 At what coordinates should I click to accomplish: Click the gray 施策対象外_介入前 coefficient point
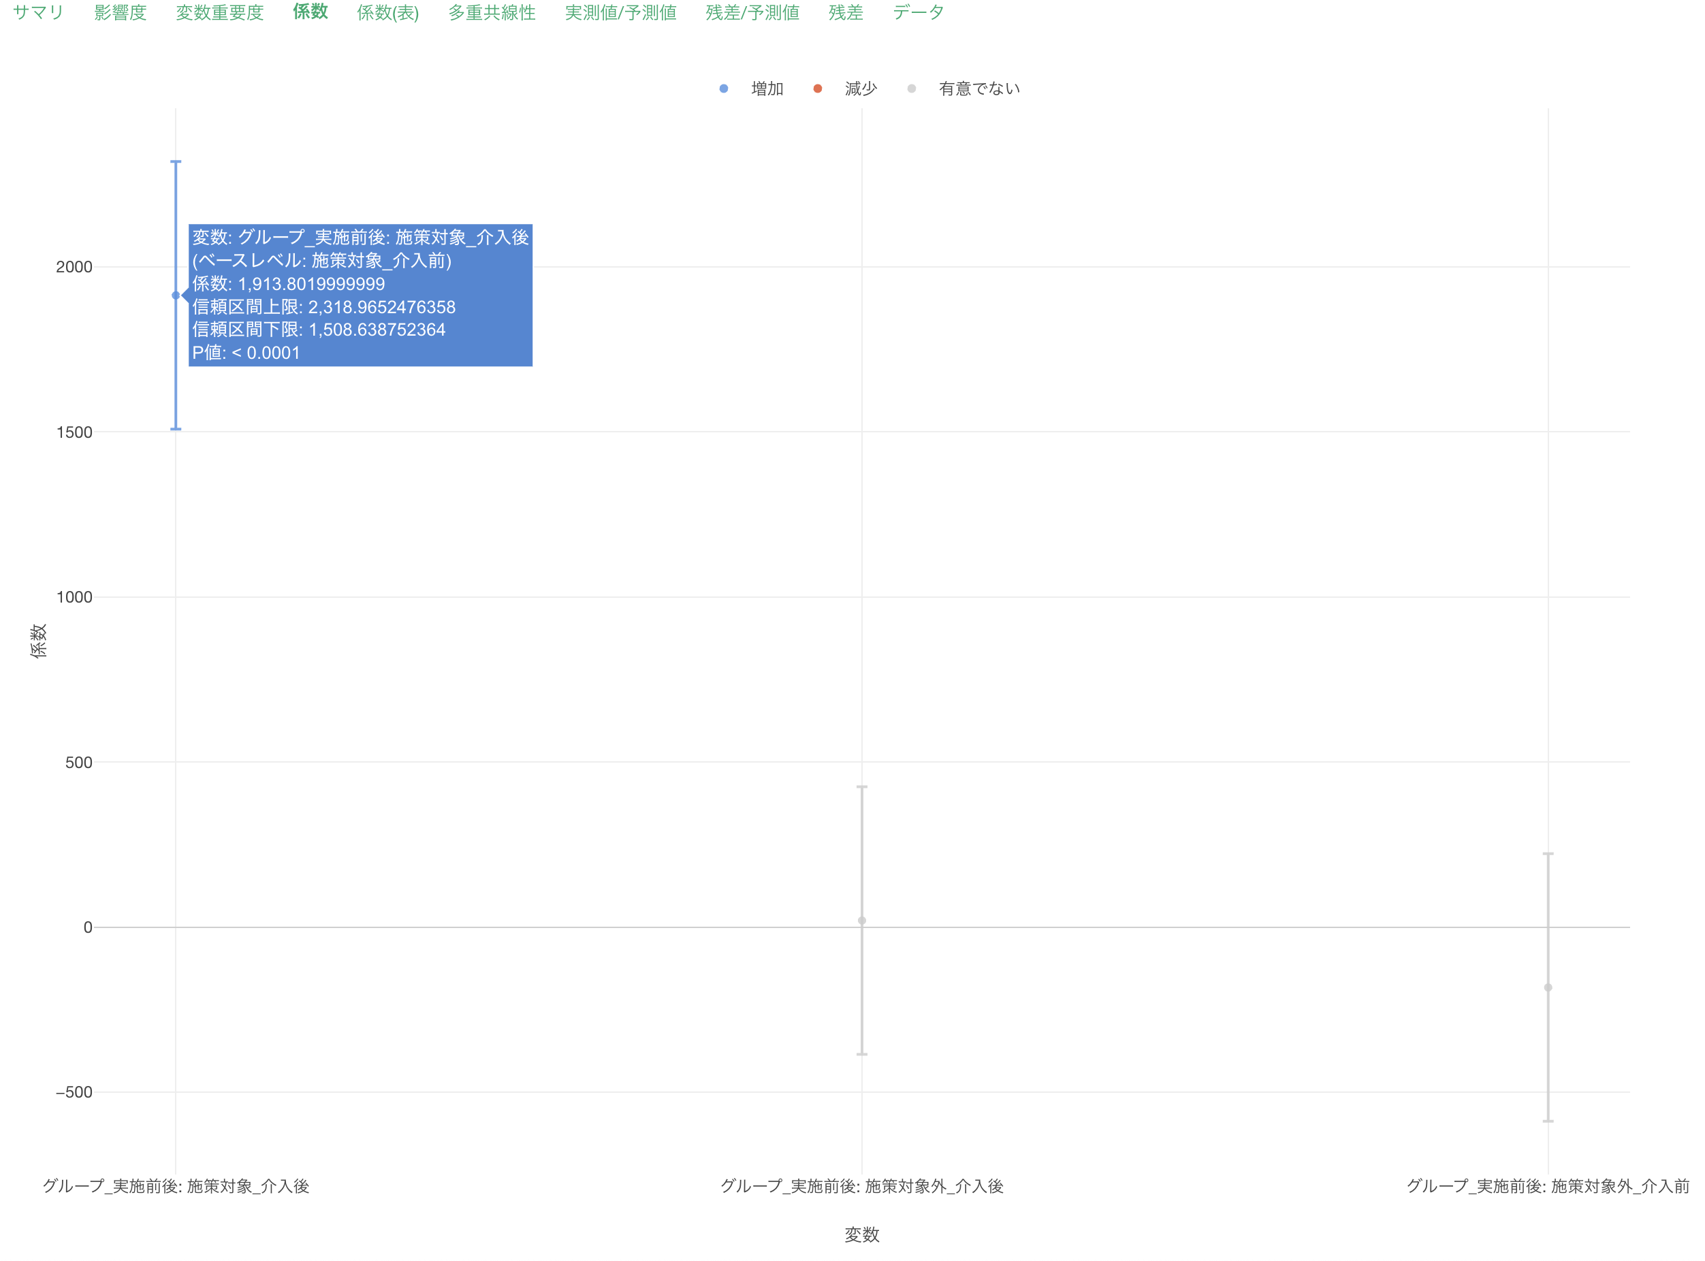pos(1548,988)
